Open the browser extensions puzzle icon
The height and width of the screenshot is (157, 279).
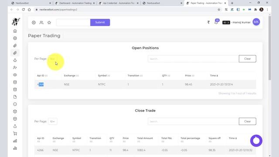point(255,10)
